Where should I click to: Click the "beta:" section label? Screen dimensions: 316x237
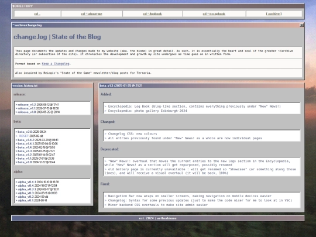[18, 122]
